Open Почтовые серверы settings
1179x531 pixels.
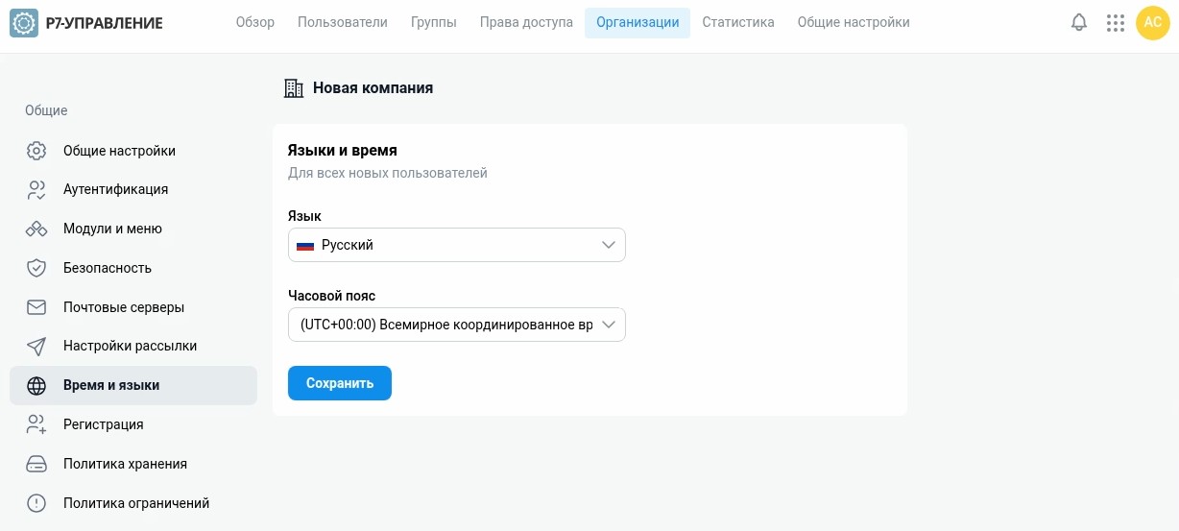click(133, 307)
